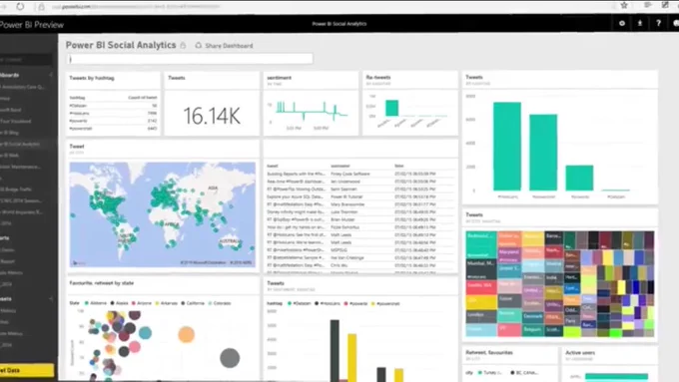Click 'How do i get my hands' tweet row
Viewport: 679px width, 382px height.
pos(360,227)
